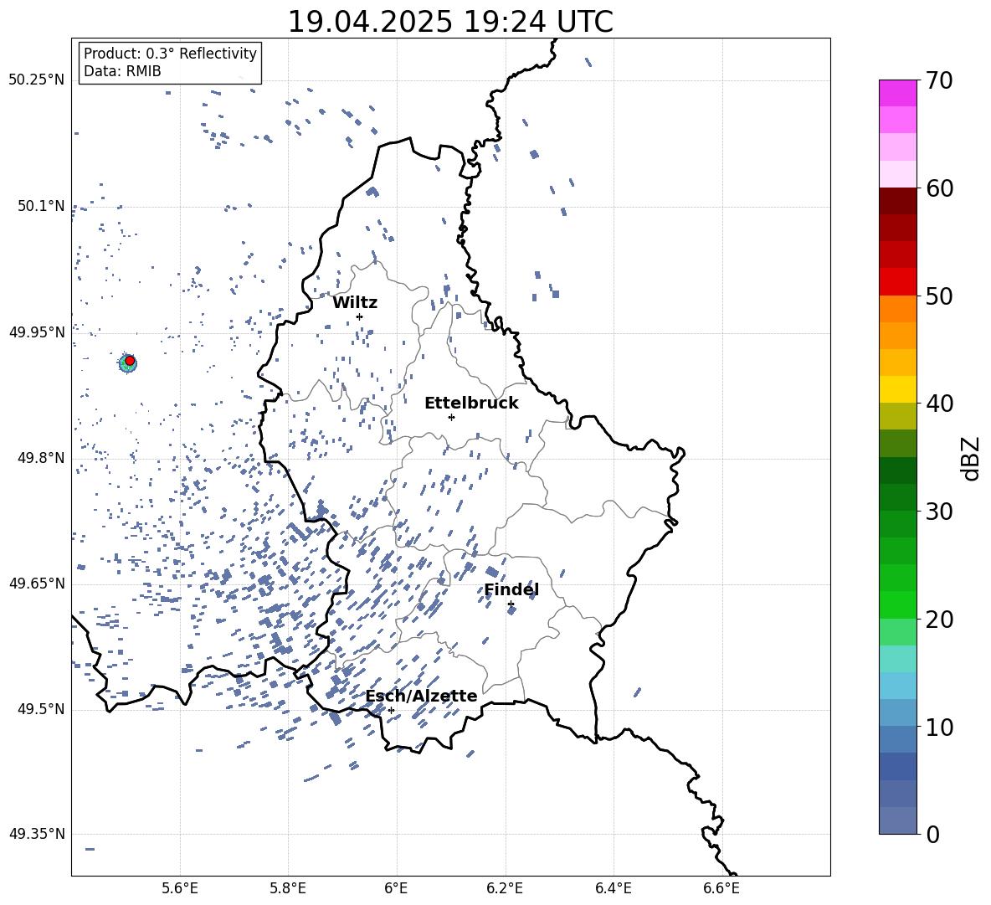Select the Ettelbruck city label
The image size is (991, 905).
(471, 404)
